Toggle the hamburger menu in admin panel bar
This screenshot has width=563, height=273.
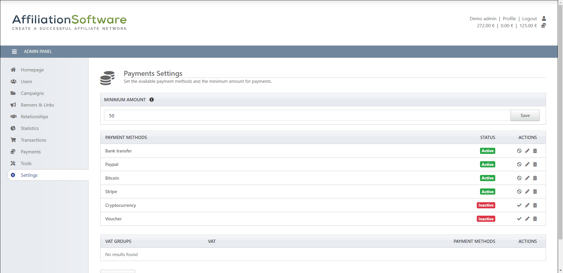[x=14, y=51]
